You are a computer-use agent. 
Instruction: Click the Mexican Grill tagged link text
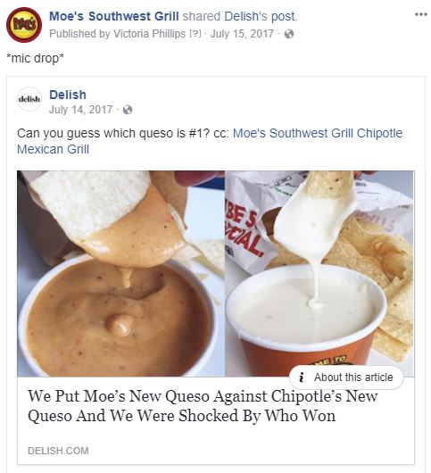53,149
